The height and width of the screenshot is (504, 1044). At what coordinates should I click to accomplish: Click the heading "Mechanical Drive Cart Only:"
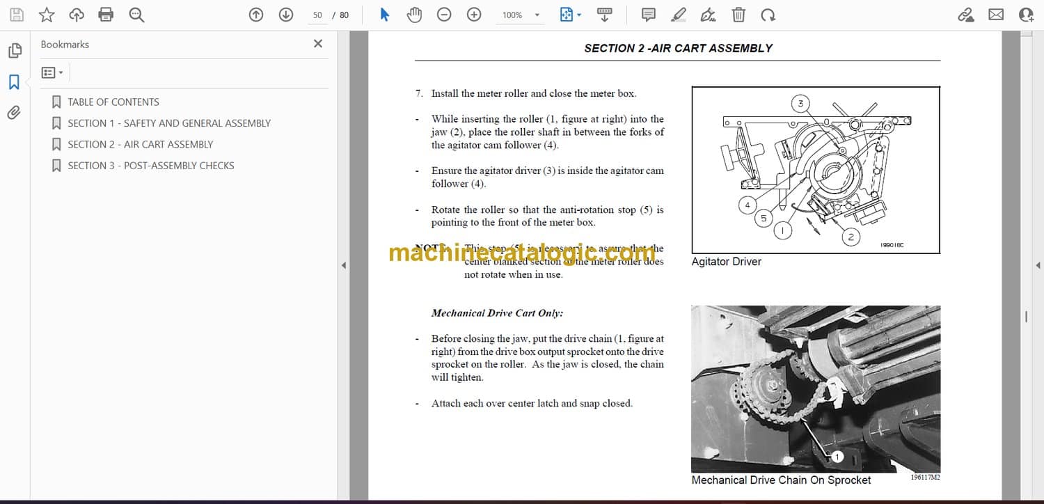[x=497, y=313]
